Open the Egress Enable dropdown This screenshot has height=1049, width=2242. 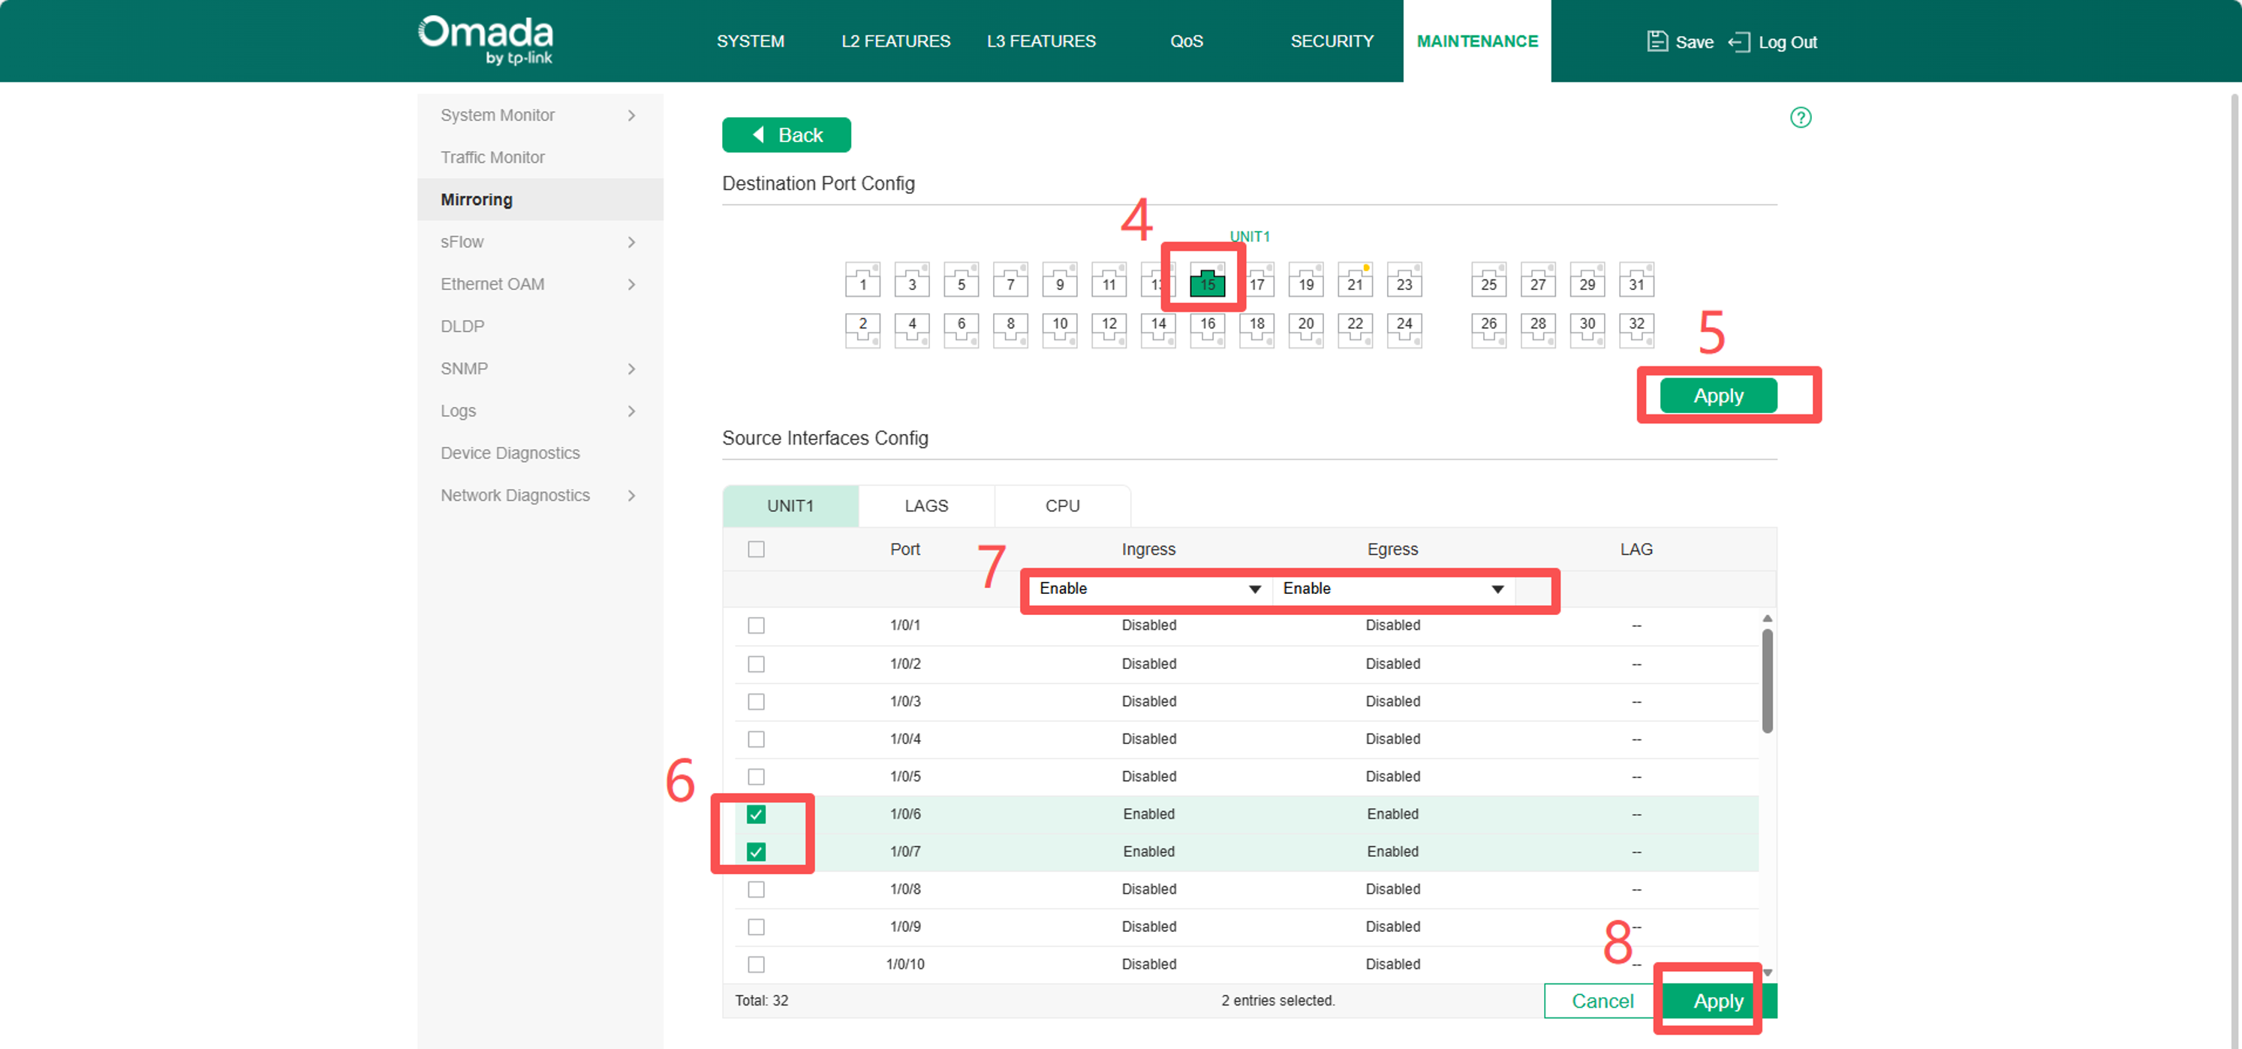[1393, 589]
